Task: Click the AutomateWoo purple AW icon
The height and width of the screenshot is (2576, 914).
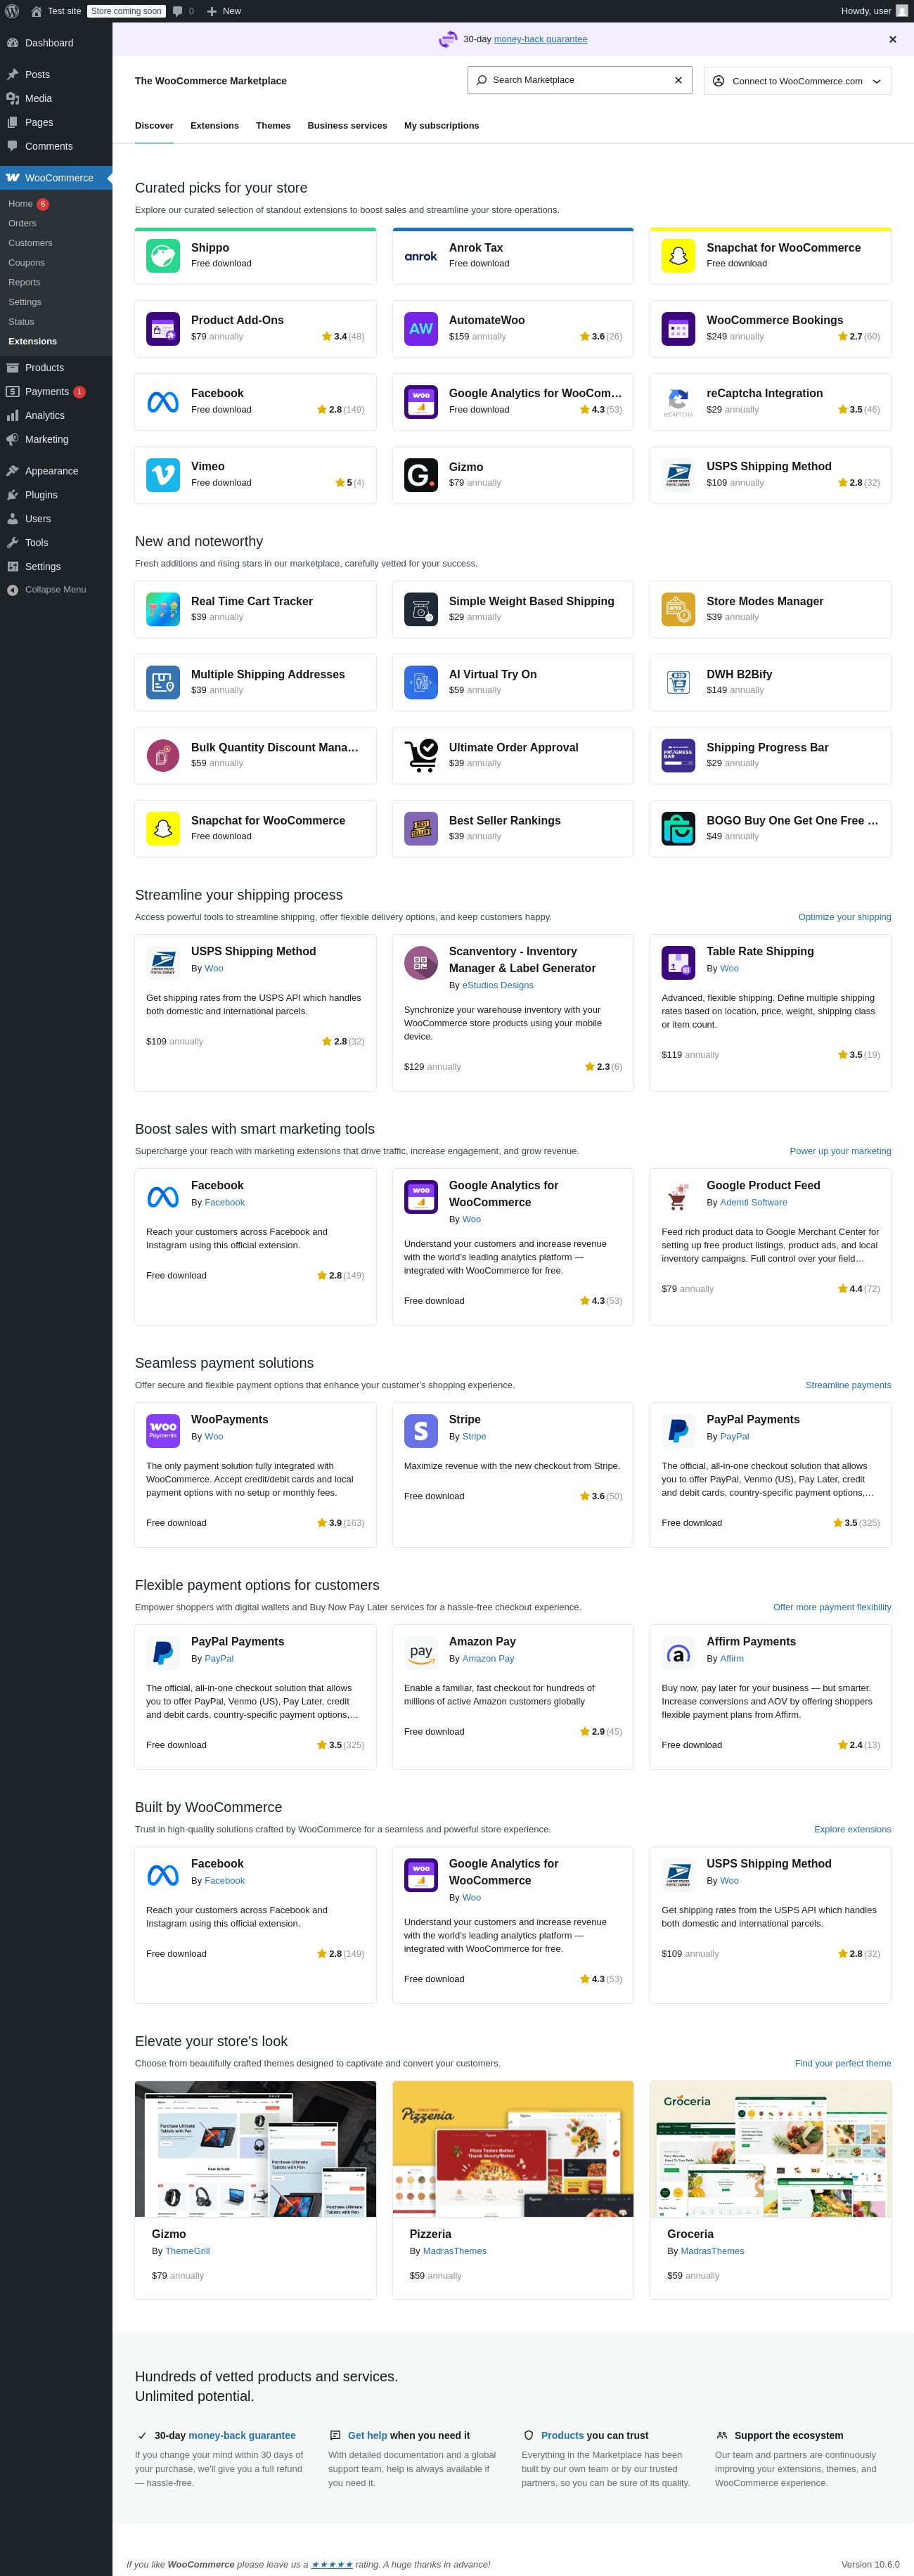Action: coord(420,329)
